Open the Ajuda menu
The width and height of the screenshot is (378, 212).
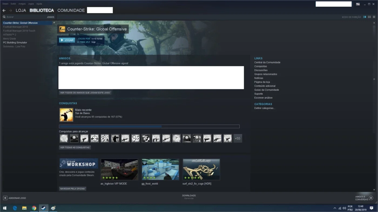click(x=39, y=4)
